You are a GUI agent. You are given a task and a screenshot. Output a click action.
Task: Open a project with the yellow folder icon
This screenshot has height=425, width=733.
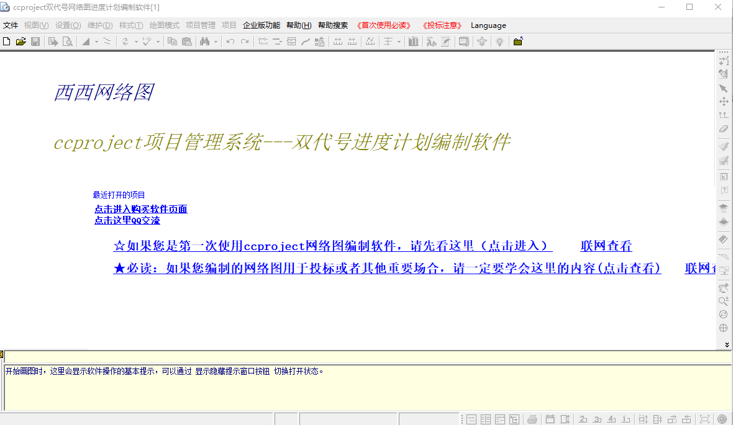[20, 42]
